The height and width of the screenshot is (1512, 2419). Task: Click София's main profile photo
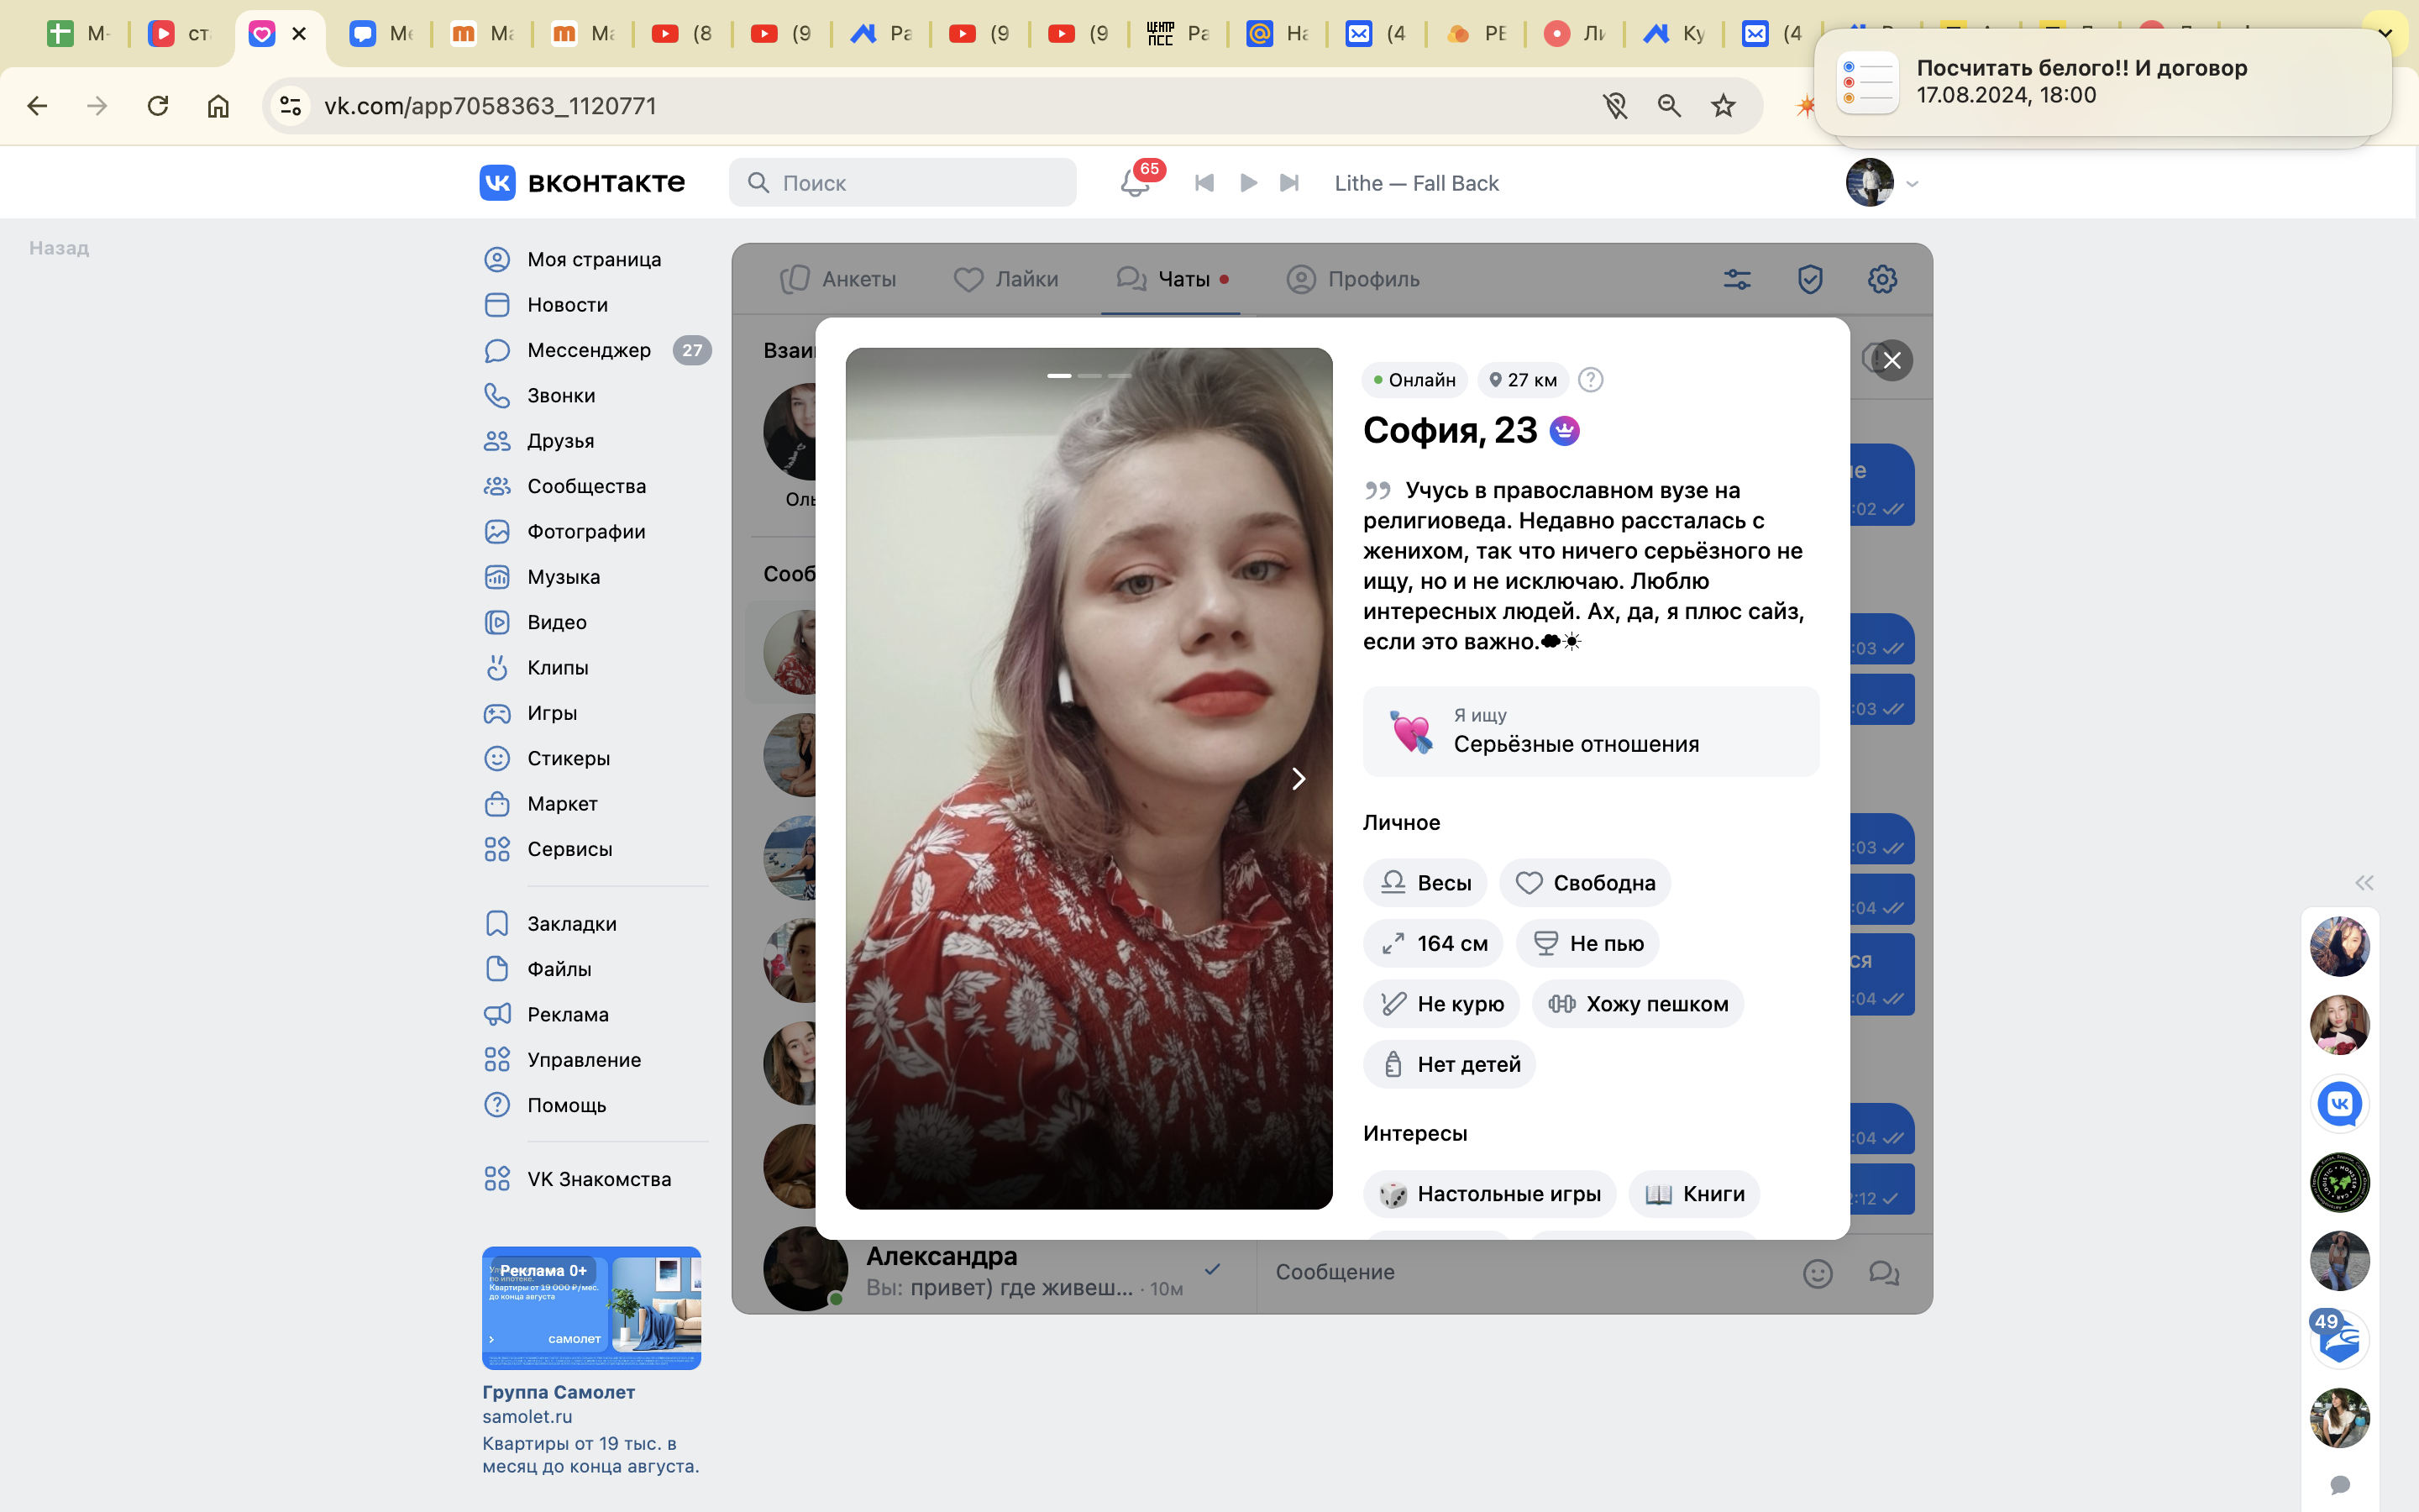(1089, 778)
